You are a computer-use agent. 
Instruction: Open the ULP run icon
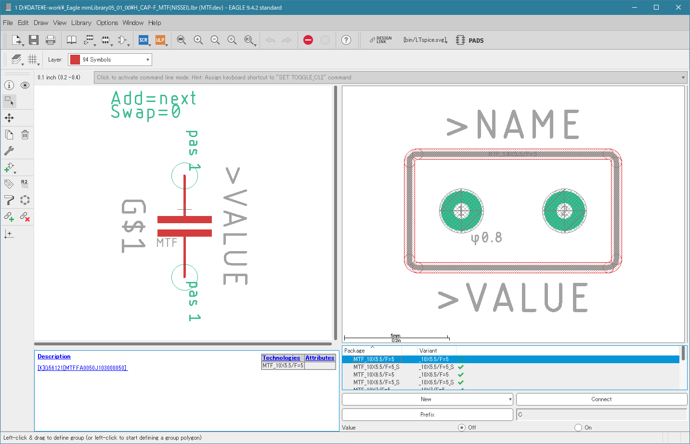160,40
